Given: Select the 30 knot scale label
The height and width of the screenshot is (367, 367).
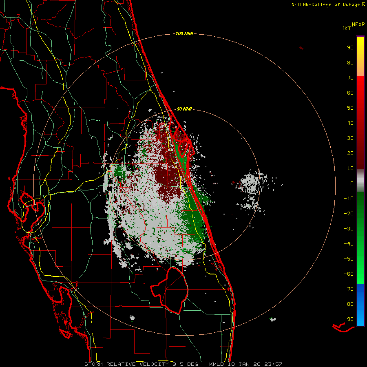Looking at the screenshot, I should click(350, 138).
